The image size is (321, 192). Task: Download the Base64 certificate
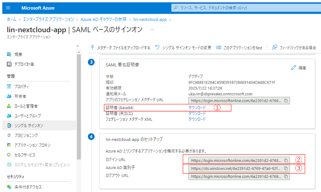tap(197, 108)
